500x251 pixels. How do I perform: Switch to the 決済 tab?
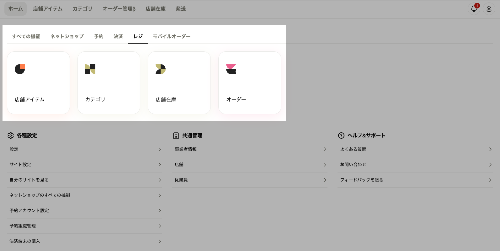tap(118, 36)
